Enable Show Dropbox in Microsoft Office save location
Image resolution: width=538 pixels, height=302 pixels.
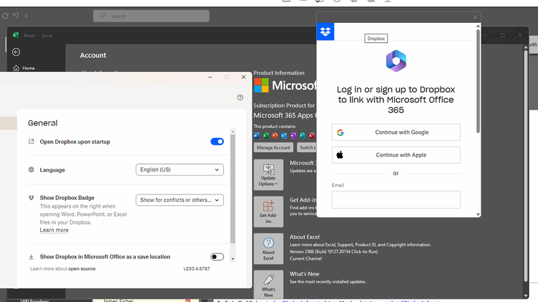(x=217, y=257)
